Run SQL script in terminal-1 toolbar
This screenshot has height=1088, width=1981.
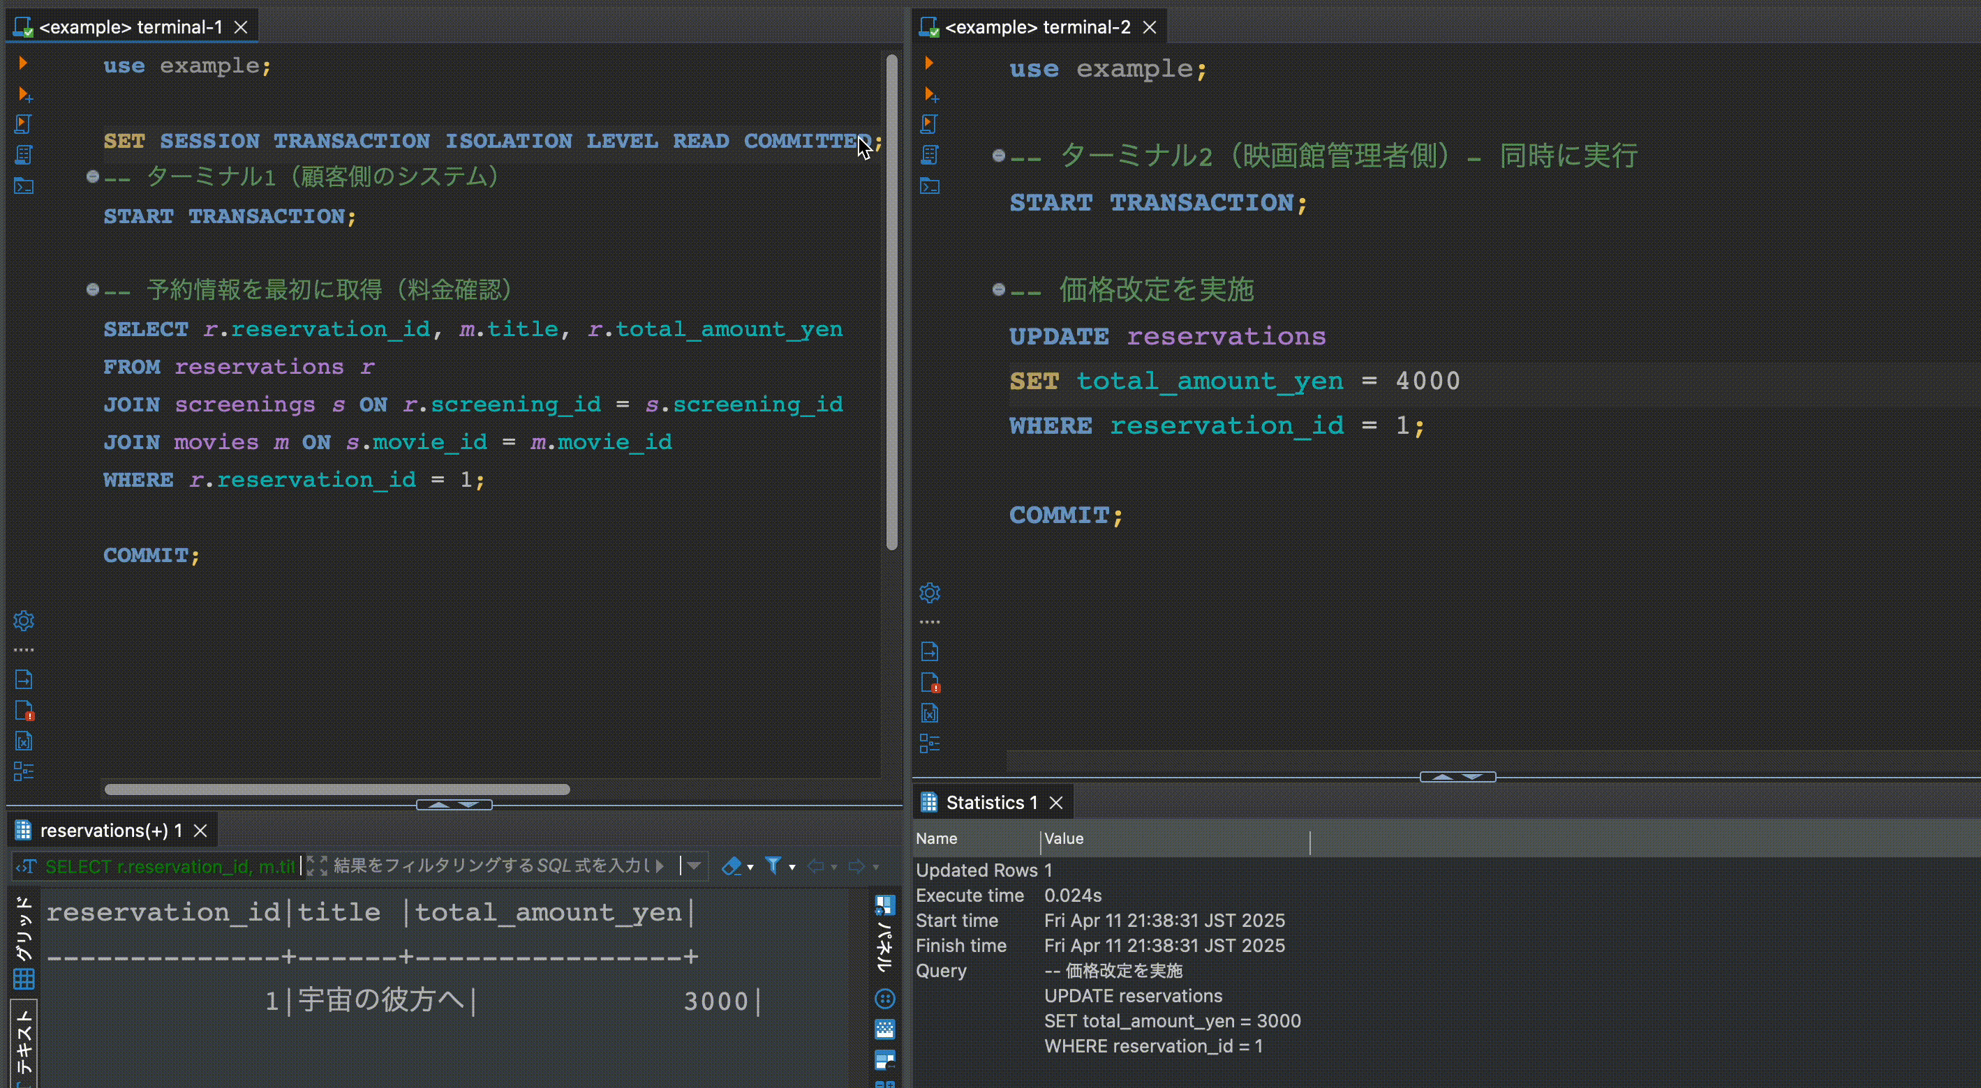click(x=23, y=123)
